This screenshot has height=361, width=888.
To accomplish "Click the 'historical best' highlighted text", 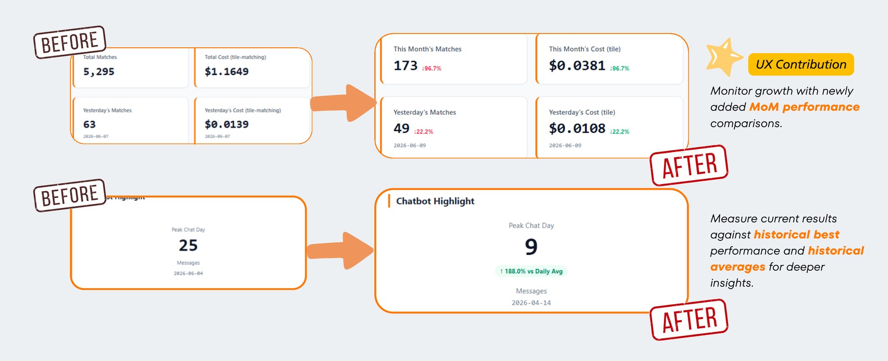I will 796,234.
